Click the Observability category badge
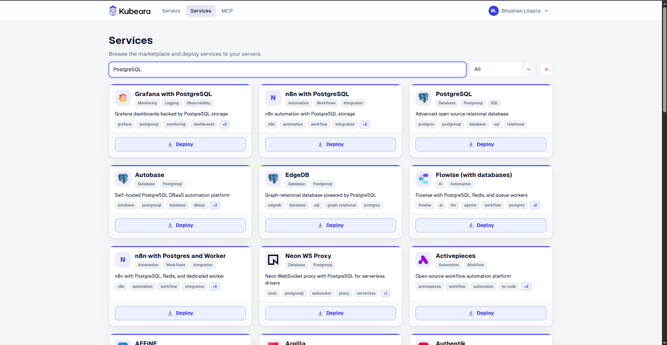The width and height of the screenshot is (667, 345). click(199, 103)
